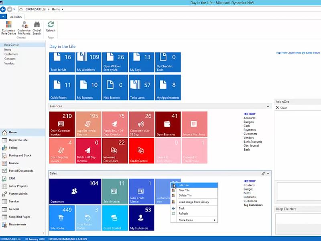Open Quick Report tile
This screenshot has width=321, height=241.
tap(62, 87)
